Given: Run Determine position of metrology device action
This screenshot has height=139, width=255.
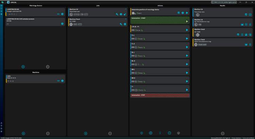Looking at the screenshot, I should click(x=187, y=13).
